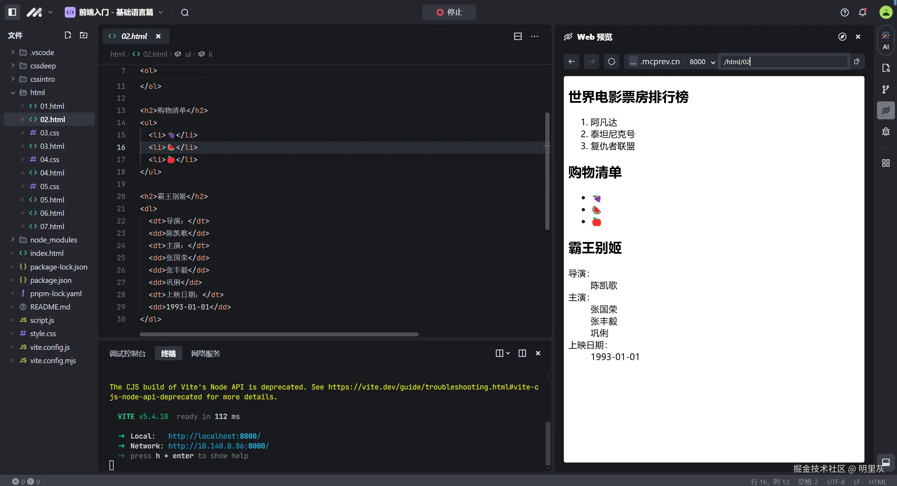Click the new folder icon in file panel
The image size is (897, 486).
coord(83,35)
